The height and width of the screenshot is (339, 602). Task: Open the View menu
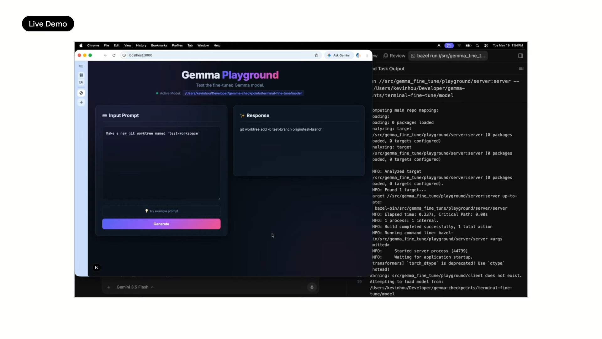[128, 46]
